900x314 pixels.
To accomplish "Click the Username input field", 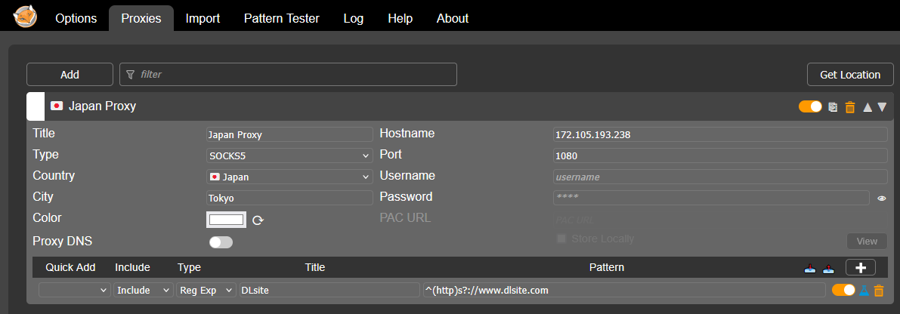I will 720,177.
